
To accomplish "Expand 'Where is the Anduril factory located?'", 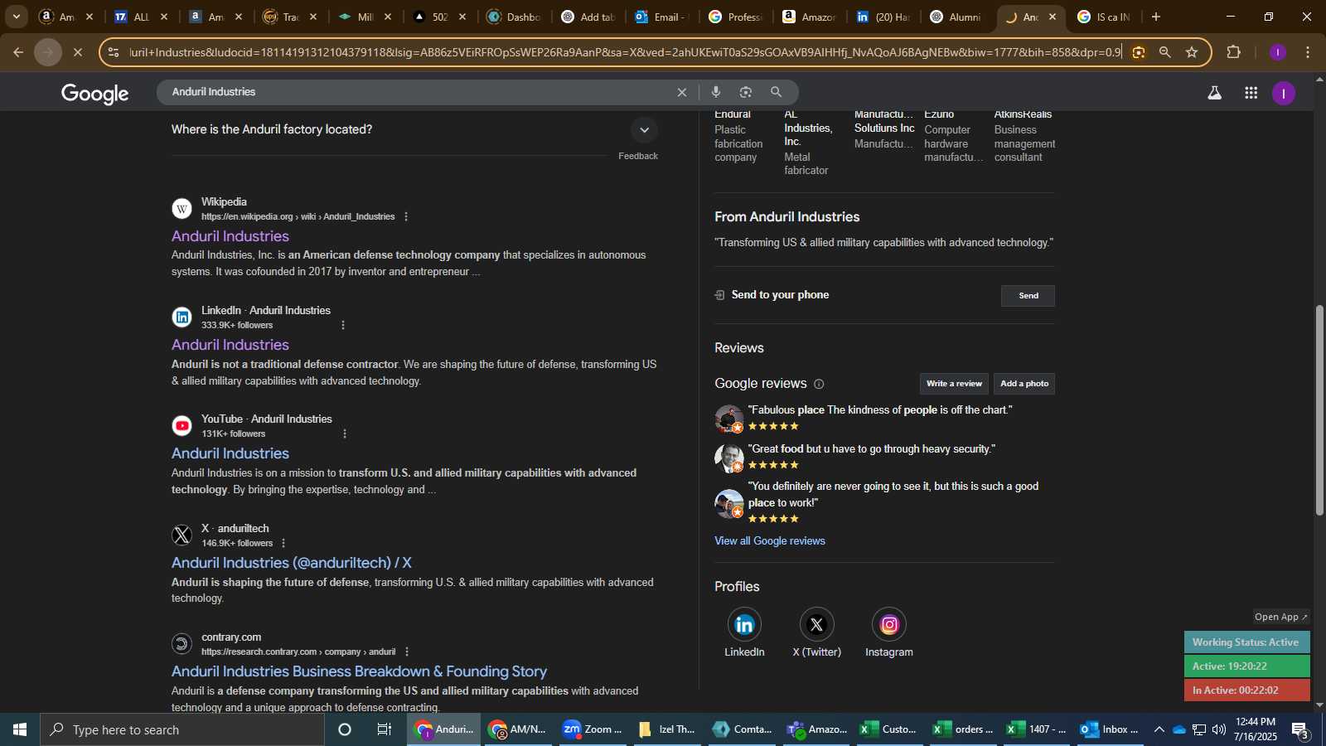I will pos(644,130).
